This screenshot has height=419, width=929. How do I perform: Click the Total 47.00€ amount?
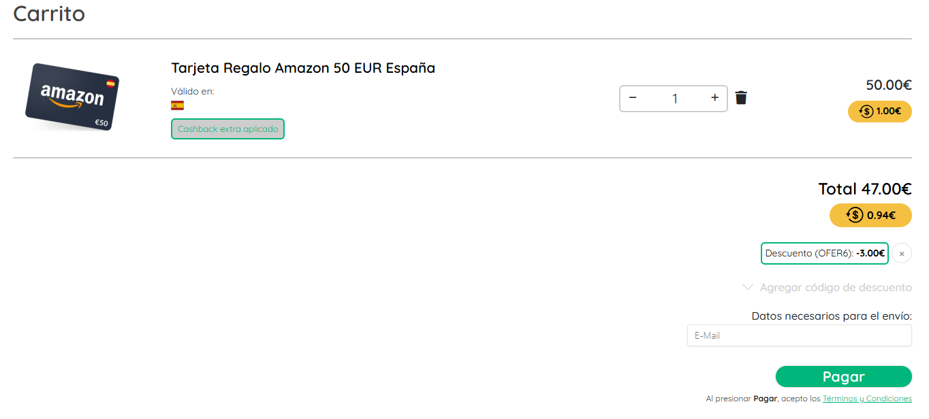pos(865,189)
